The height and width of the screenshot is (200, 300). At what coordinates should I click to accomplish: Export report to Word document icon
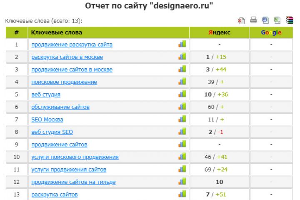(x=265, y=20)
